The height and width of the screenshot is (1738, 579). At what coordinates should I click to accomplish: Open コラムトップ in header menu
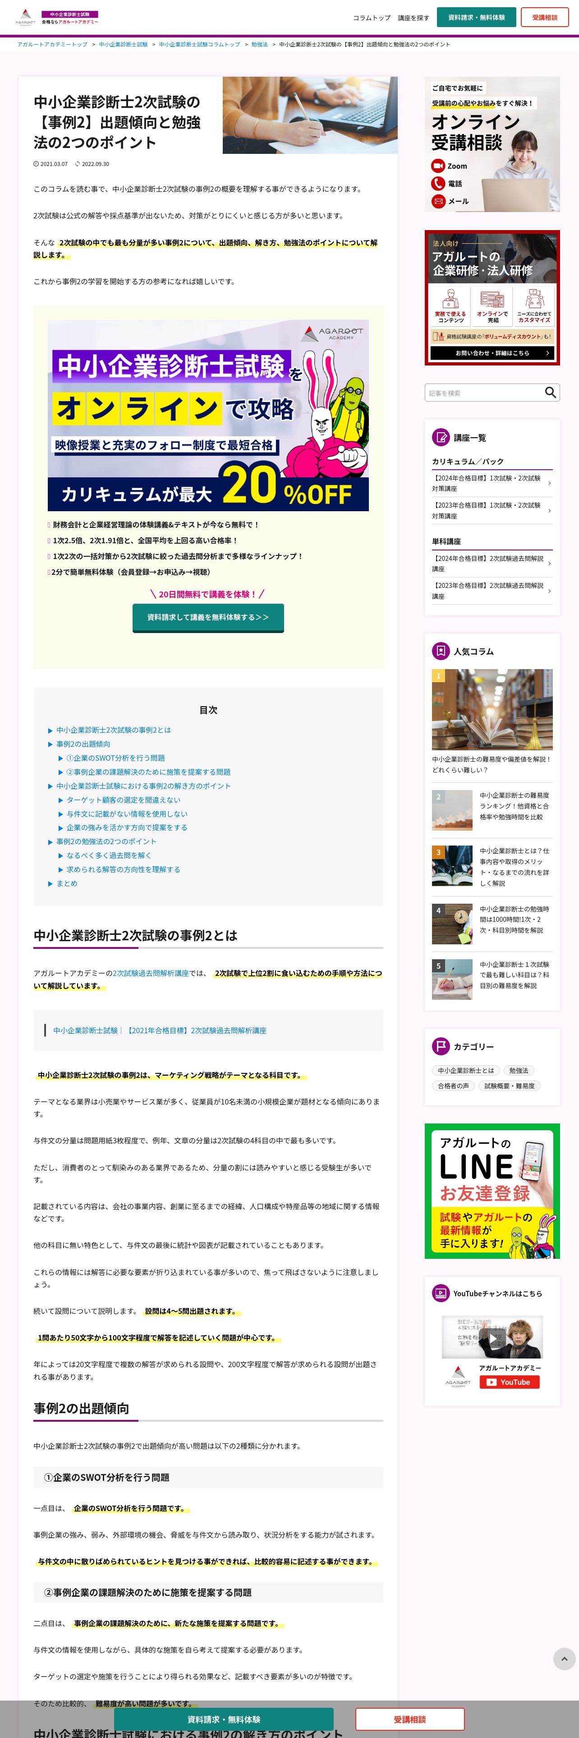pos(372,18)
